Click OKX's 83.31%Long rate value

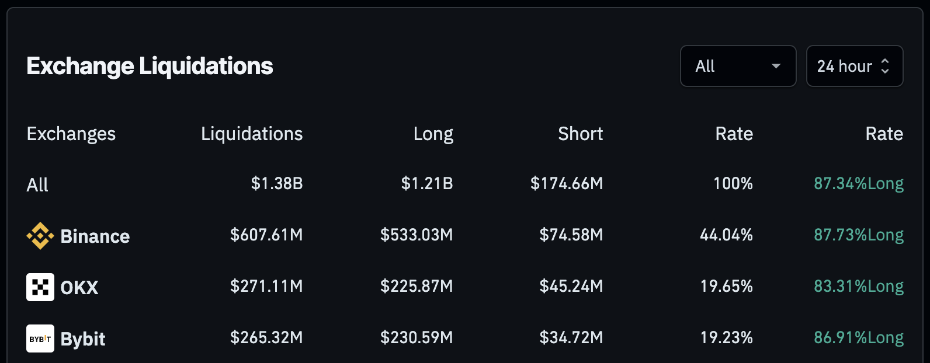[858, 287]
